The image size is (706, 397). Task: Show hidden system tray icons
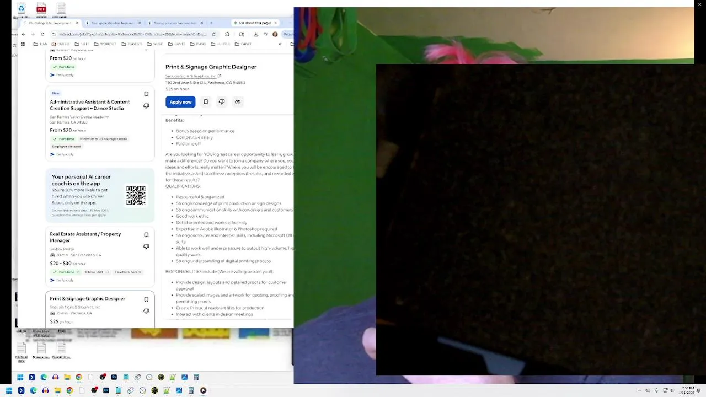639,390
